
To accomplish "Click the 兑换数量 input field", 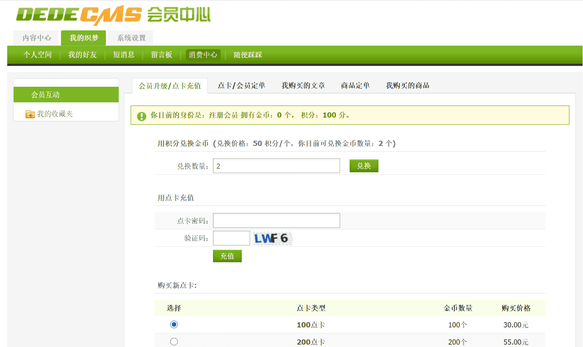I will coord(276,166).
